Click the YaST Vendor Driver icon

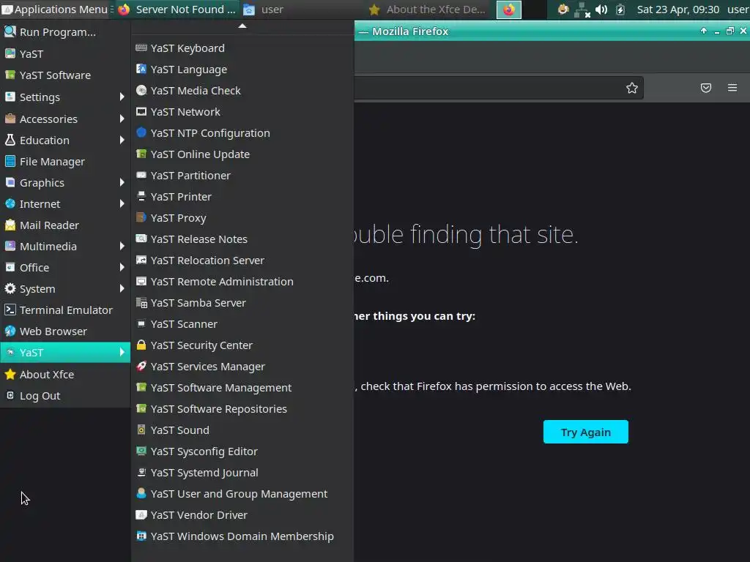point(141,514)
